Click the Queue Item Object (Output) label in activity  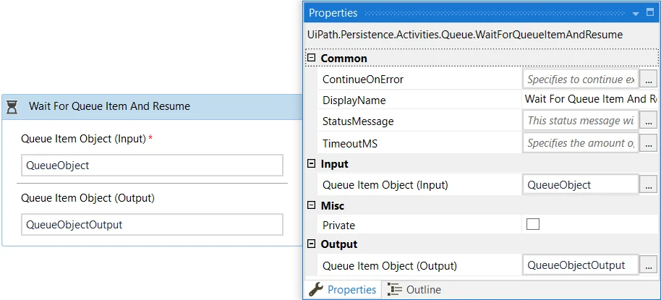(88, 198)
